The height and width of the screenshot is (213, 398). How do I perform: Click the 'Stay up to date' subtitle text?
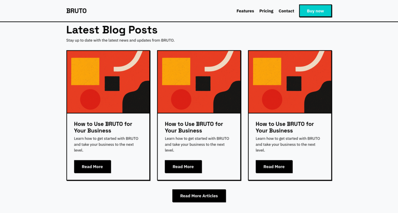pos(120,40)
